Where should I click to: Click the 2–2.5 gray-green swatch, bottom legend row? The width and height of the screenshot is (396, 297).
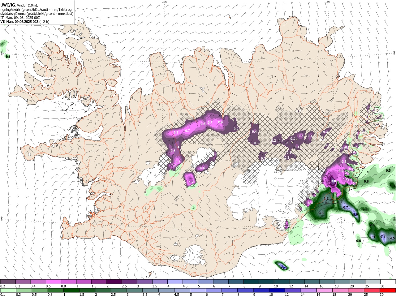(103, 291)
